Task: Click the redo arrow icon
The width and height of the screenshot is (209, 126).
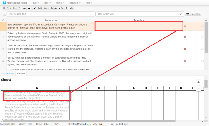Action: tap(29, 8)
